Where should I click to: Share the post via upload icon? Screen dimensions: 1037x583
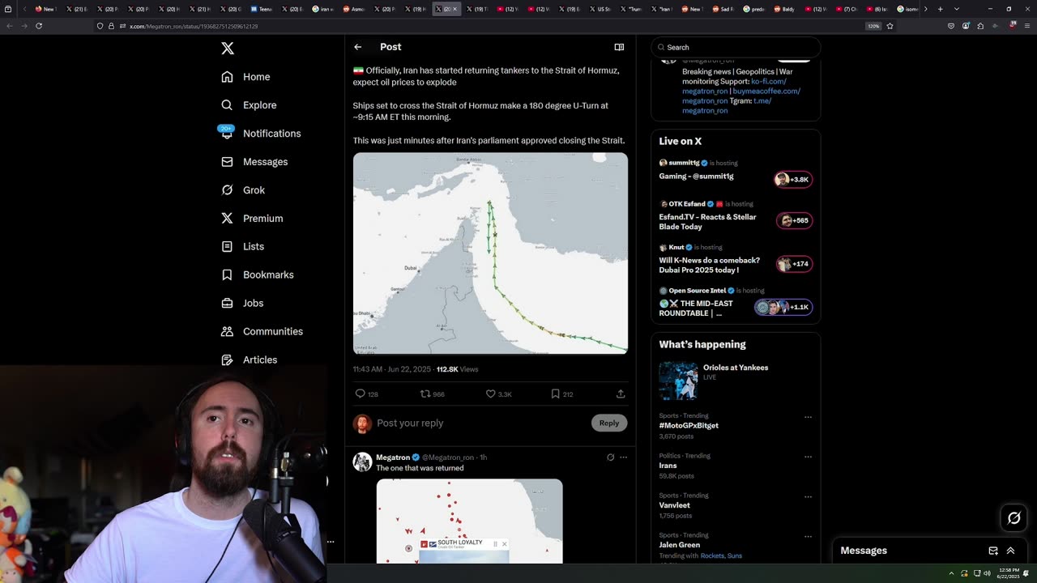(x=621, y=394)
